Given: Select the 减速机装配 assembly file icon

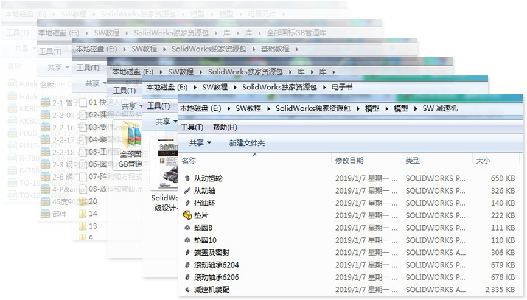Looking at the screenshot, I should tap(187, 289).
